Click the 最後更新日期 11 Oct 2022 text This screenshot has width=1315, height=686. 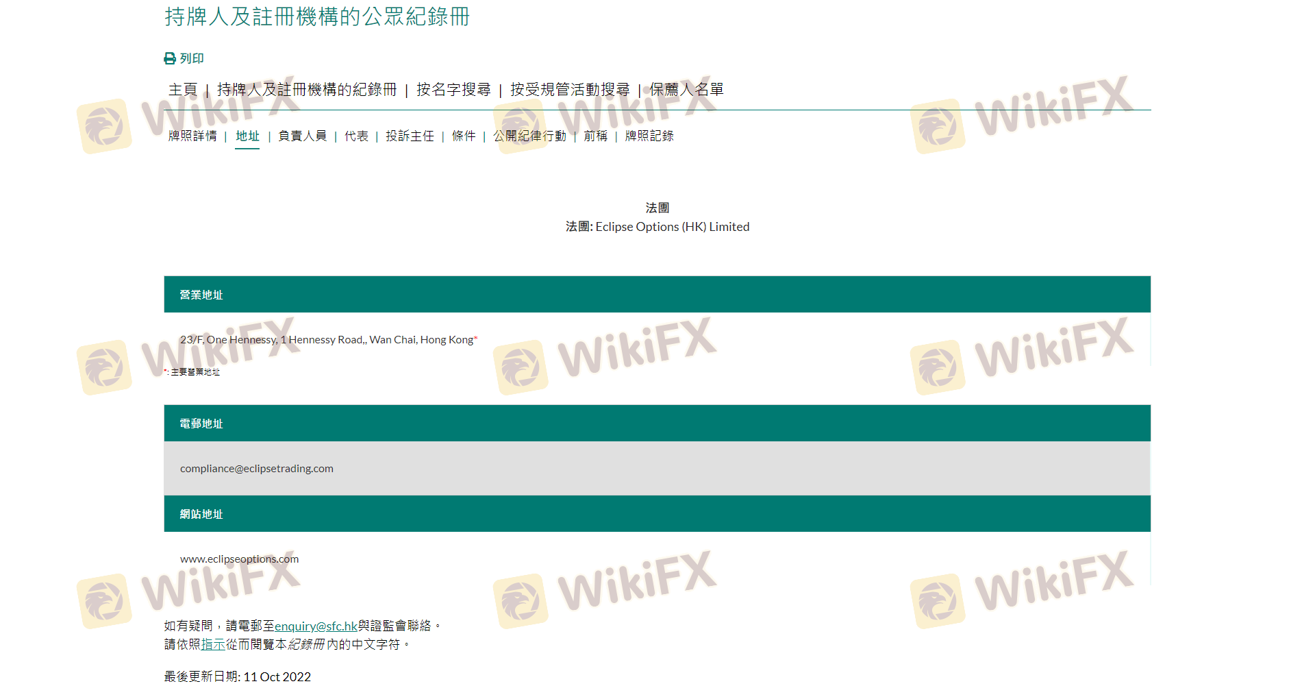pos(238,677)
